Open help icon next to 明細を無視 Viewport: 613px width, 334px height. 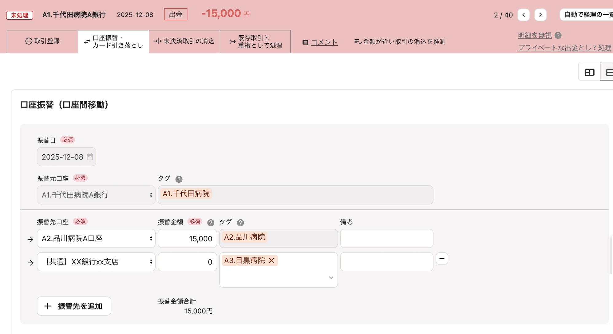coord(558,35)
